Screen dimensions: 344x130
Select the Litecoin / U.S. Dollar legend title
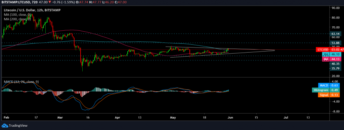point(32,10)
